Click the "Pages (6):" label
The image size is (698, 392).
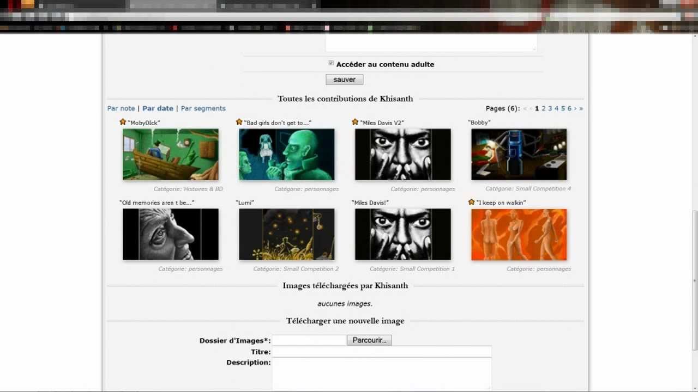(x=503, y=108)
